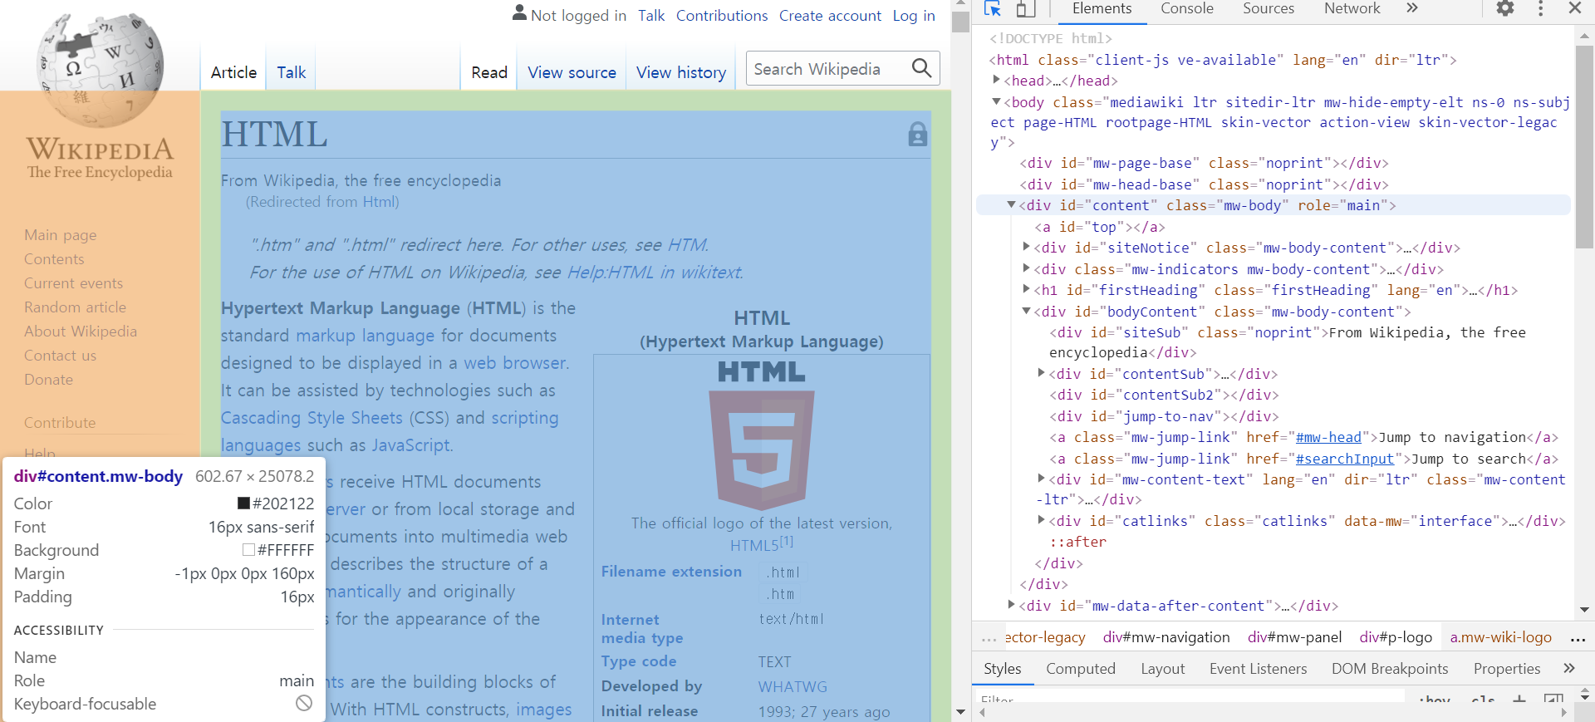Expand the mw-content-text div node
1595x722 pixels.
[1041, 479]
